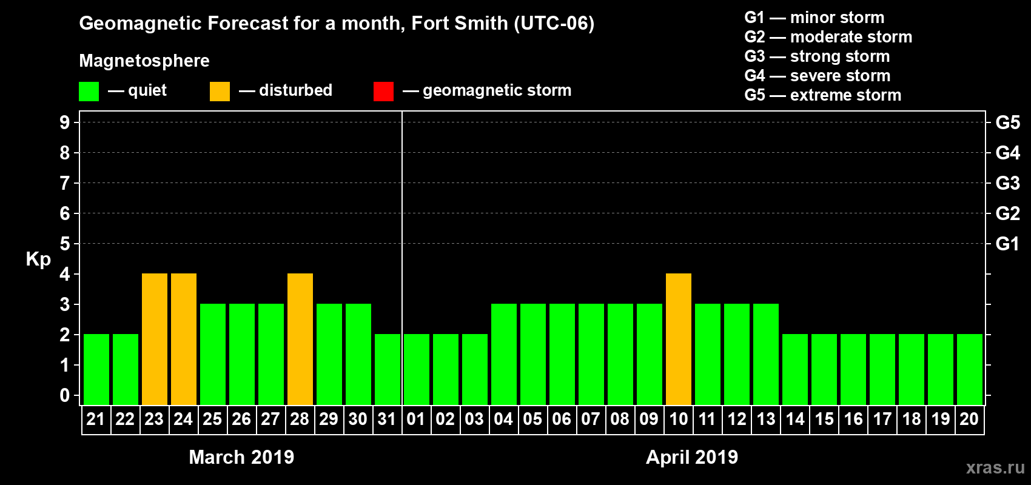Click the '— geomagnetic storm' legend text
Image resolution: width=1031 pixels, height=485 pixels.
[x=487, y=91]
